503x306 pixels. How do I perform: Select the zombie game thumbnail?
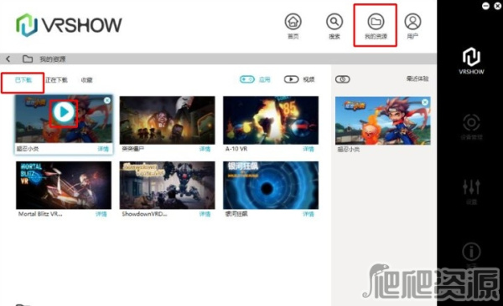coord(167,120)
